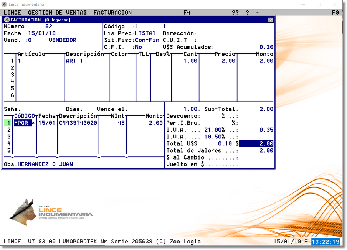Click the Obs text HERNANDEZ O JUAN
The height and width of the screenshot is (250, 347).
click(45, 164)
